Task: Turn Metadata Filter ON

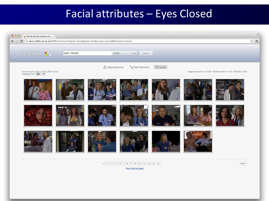Action: point(38,74)
